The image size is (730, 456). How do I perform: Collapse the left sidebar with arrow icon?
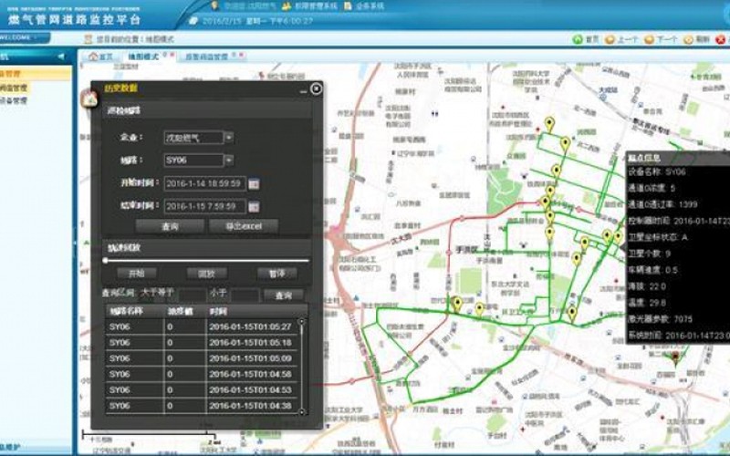[61, 57]
